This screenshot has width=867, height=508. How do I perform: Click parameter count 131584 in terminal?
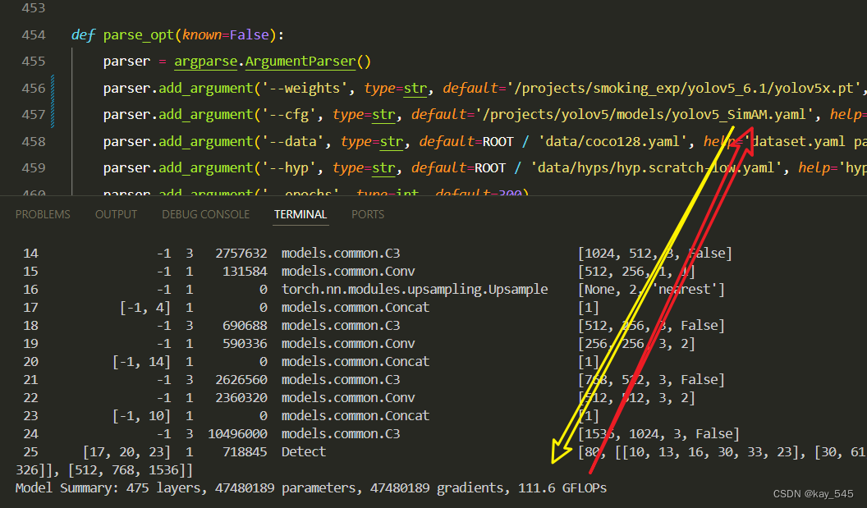(x=245, y=272)
